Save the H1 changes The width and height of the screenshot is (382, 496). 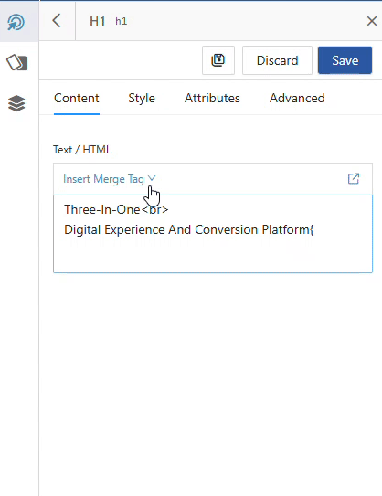click(345, 60)
